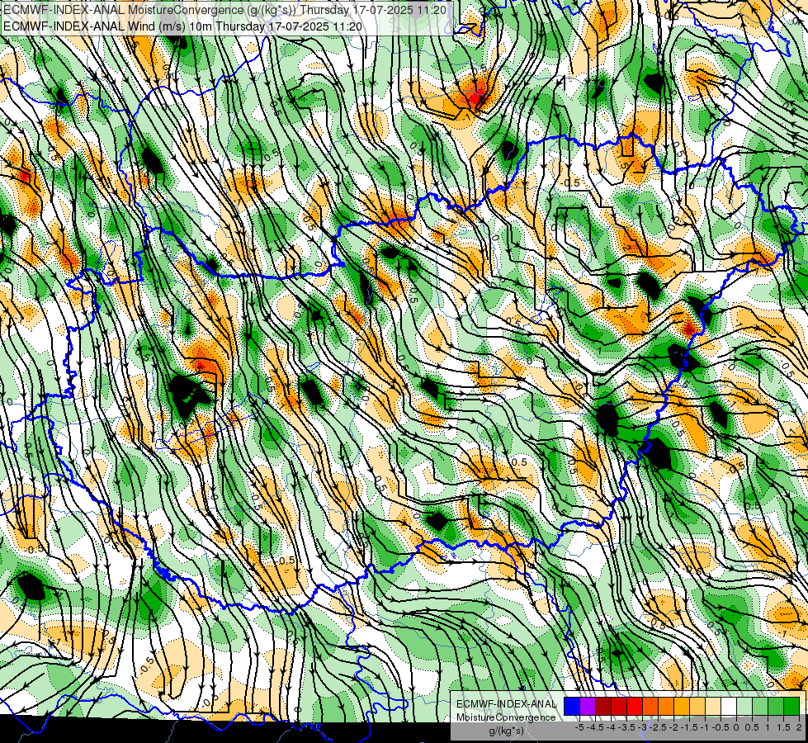The width and height of the screenshot is (808, 743).
Task: Click the 'Wind (m/s) 10m' title line
Action: 182,26
